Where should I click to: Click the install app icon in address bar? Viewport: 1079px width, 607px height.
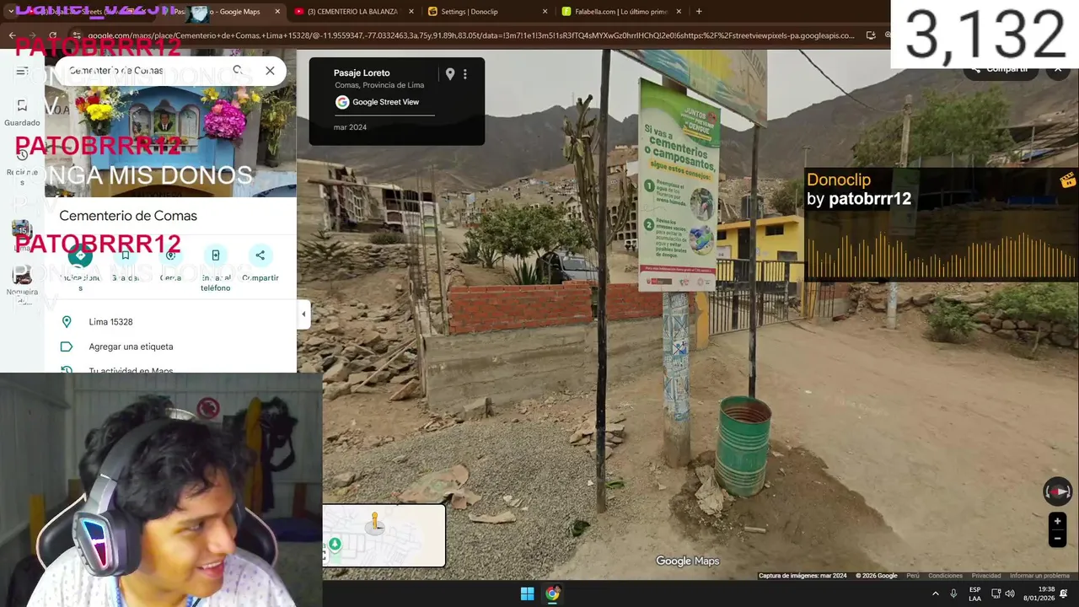pyautogui.click(x=871, y=35)
